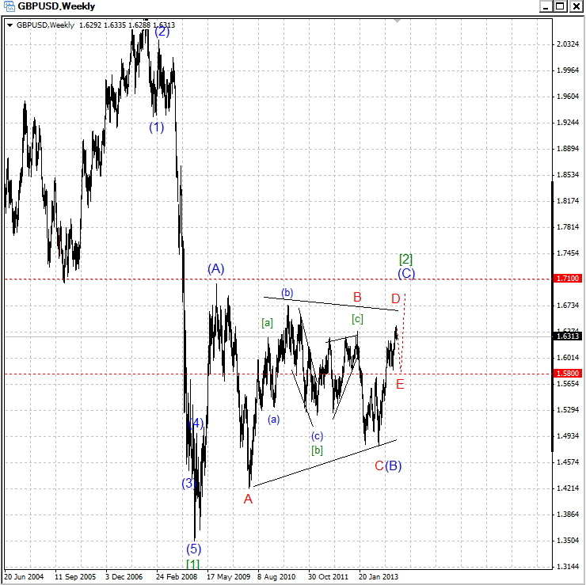Select the red E wave label
The width and height of the screenshot is (586, 585).
click(x=400, y=384)
